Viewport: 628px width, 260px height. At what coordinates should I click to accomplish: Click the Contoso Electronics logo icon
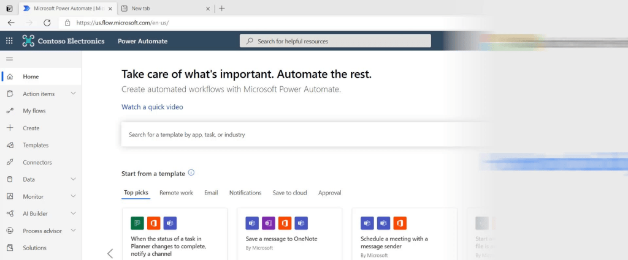pyautogui.click(x=28, y=41)
